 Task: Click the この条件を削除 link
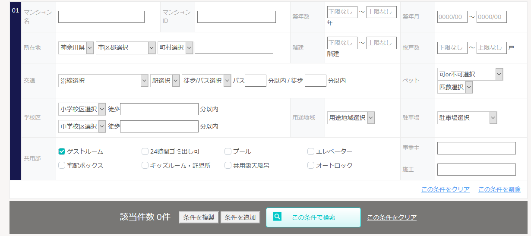click(x=499, y=189)
